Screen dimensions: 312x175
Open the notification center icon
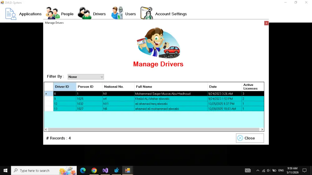[x=305, y=170]
